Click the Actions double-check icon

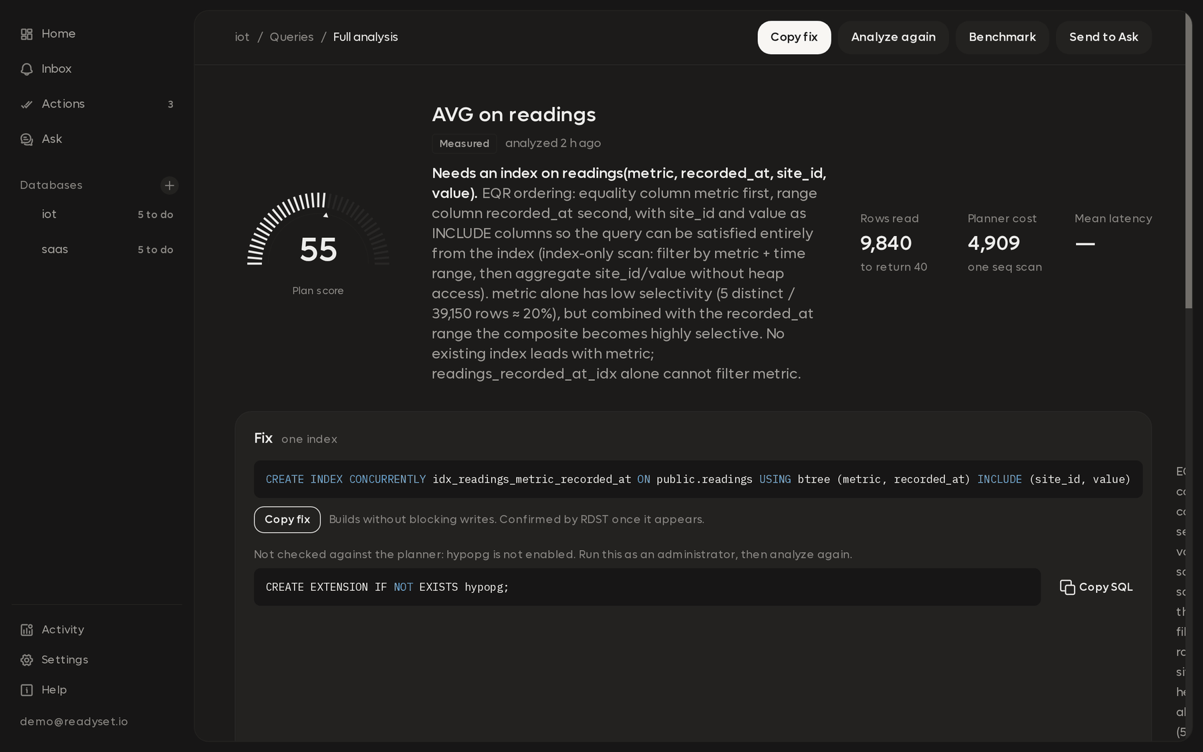click(27, 104)
